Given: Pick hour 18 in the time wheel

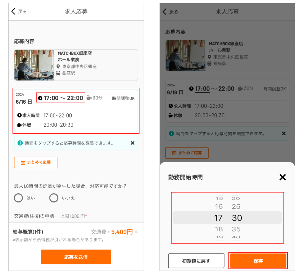Looking at the screenshot, I should coord(219,229).
